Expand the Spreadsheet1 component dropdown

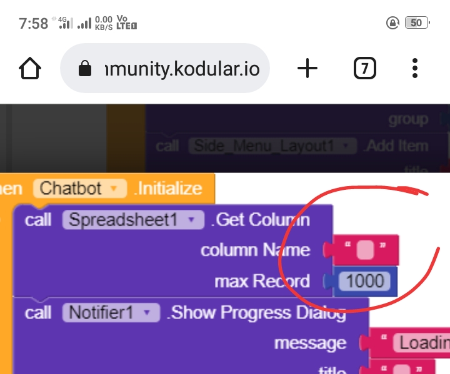point(133,220)
